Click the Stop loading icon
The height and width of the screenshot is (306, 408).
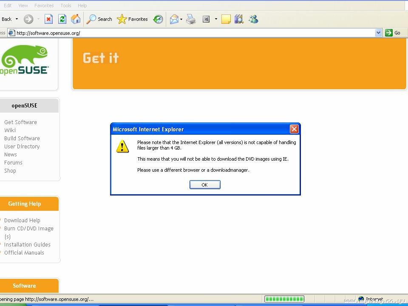pyautogui.click(x=48, y=19)
